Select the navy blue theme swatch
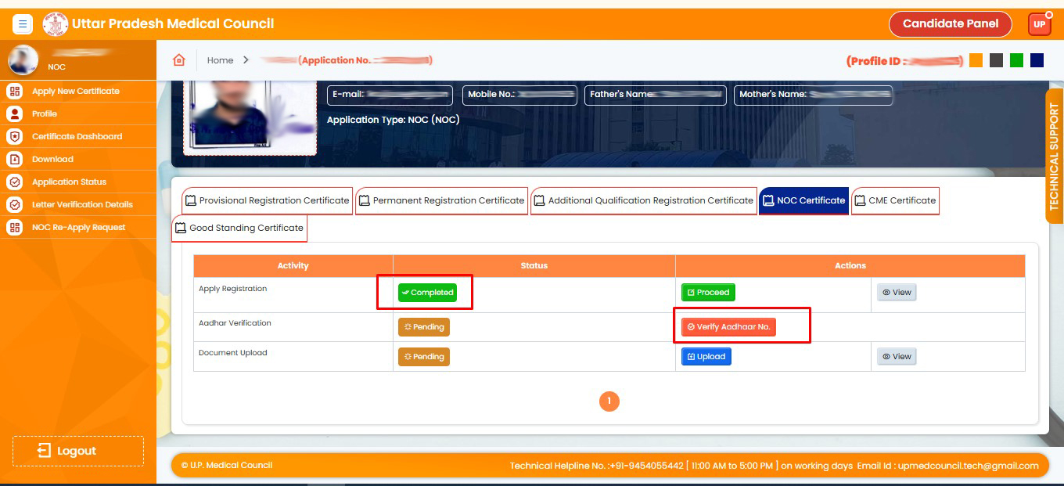This screenshot has width=1064, height=486. 1037,60
